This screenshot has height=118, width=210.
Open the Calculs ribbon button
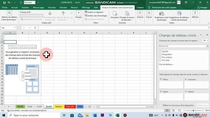(149, 15)
